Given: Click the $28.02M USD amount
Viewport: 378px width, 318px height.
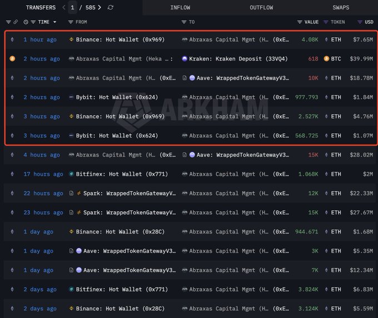Looking at the screenshot, I should [361, 155].
